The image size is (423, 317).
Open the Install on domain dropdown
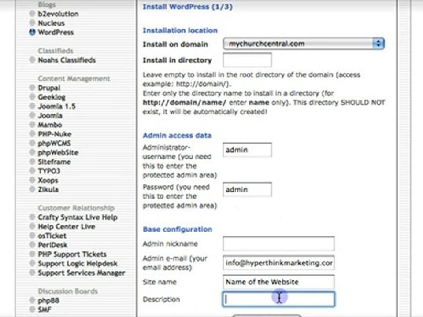[x=304, y=44]
